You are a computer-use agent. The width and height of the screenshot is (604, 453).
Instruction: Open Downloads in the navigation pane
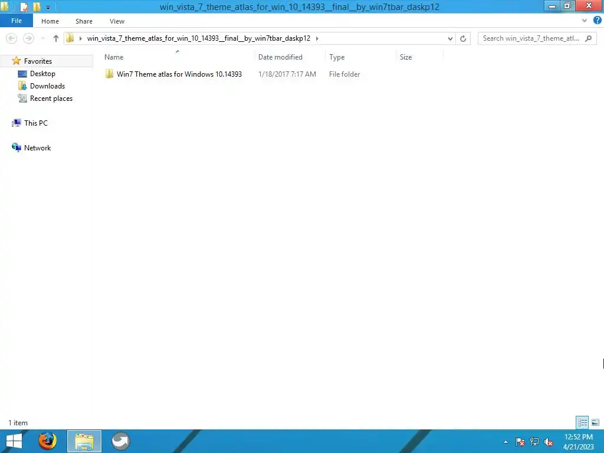(x=47, y=86)
